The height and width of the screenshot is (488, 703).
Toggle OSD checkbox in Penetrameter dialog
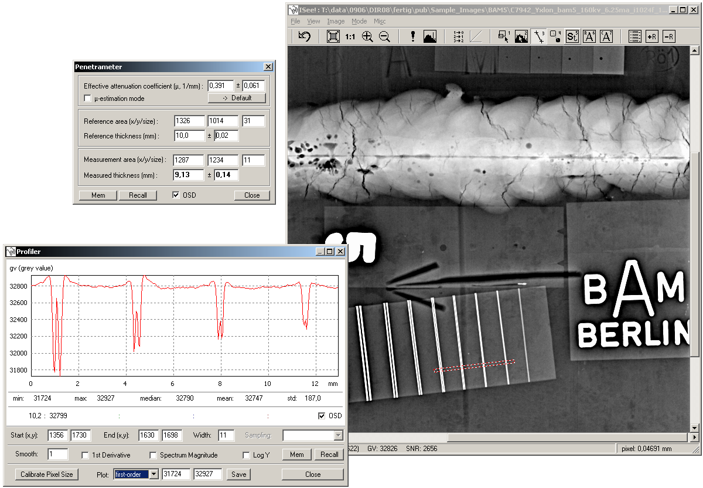click(176, 195)
